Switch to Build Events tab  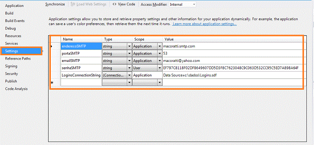click(15, 21)
